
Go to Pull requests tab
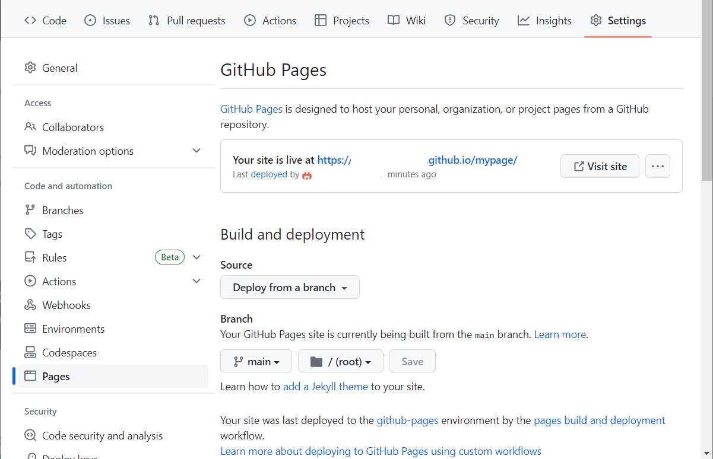pos(187,20)
